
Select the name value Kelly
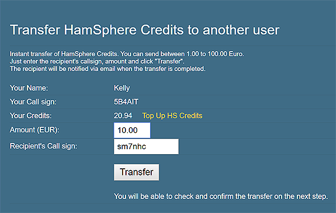pyautogui.click(x=122, y=88)
